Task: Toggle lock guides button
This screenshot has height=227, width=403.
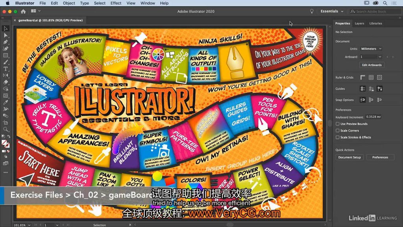Action: tap(371, 89)
